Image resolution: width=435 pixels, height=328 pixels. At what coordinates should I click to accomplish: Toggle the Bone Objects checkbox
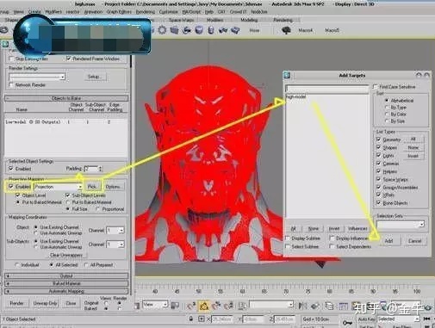click(x=379, y=203)
